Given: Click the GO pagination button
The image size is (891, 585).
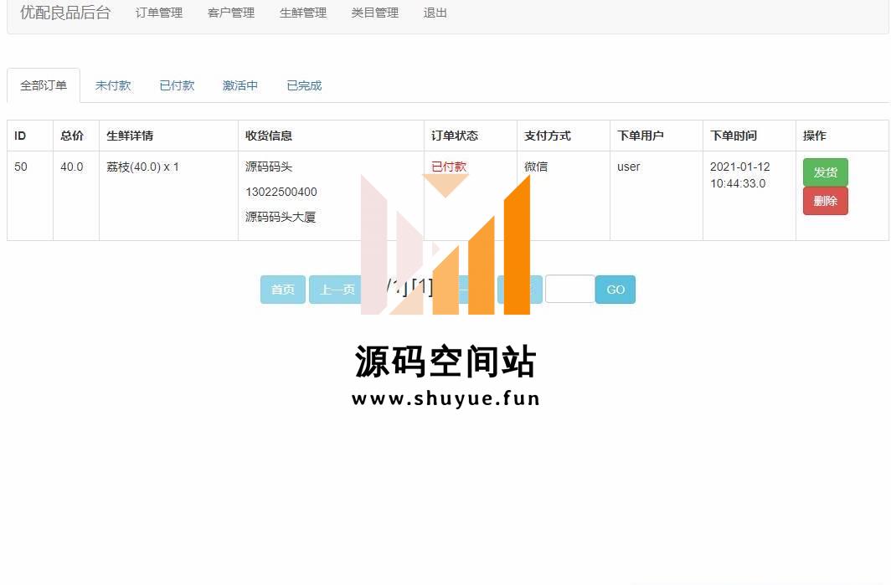Looking at the screenshot, I should (615, 290).
